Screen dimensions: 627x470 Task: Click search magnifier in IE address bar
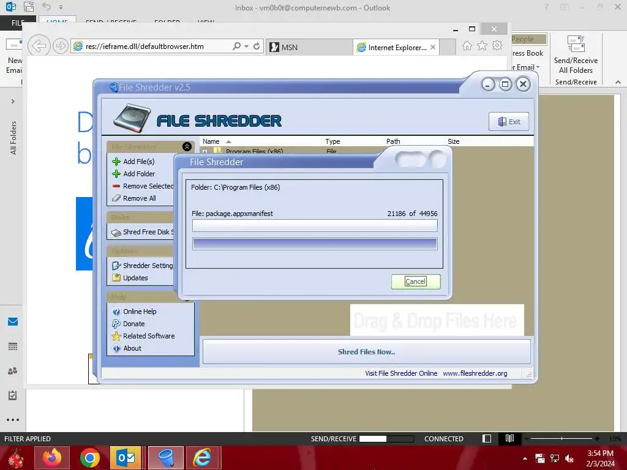pyautogui.click(x=237, y=47)
